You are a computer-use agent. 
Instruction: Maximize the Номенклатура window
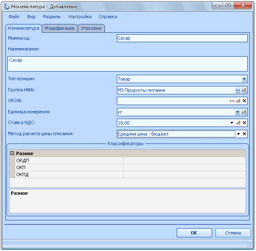228,5
